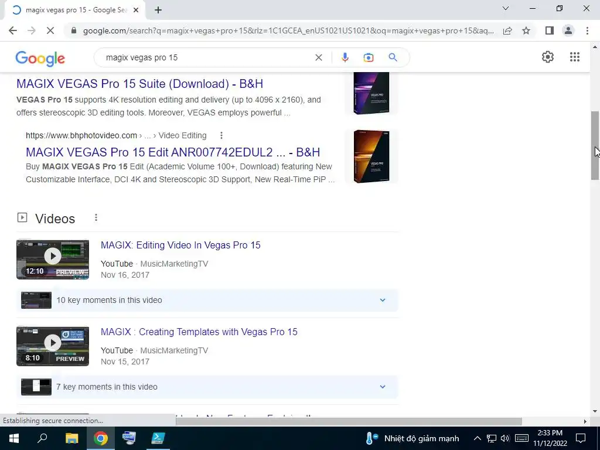Open options menu for the Videos section

[x=96, y=218]
